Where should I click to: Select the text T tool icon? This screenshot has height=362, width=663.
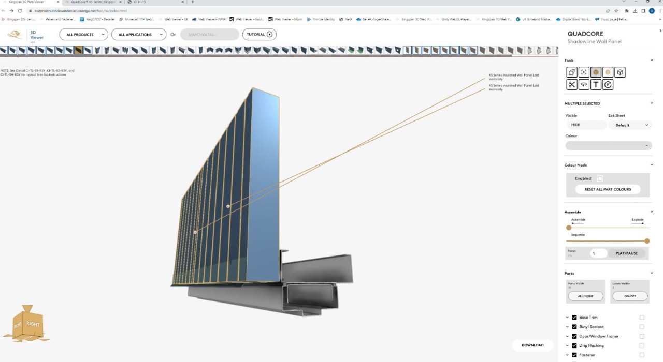(x=596, y=85)
